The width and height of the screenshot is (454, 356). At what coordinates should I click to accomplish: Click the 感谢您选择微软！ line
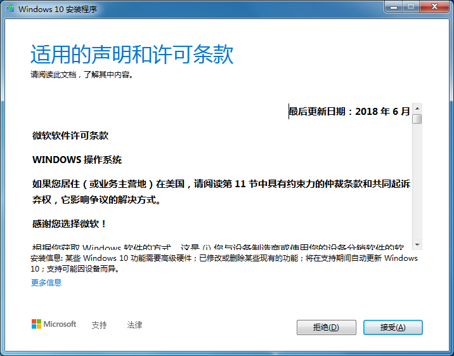point(70,223)
